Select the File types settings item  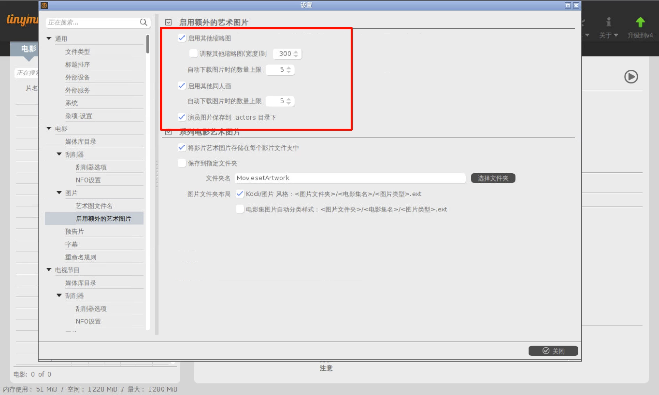click(77, 52)
